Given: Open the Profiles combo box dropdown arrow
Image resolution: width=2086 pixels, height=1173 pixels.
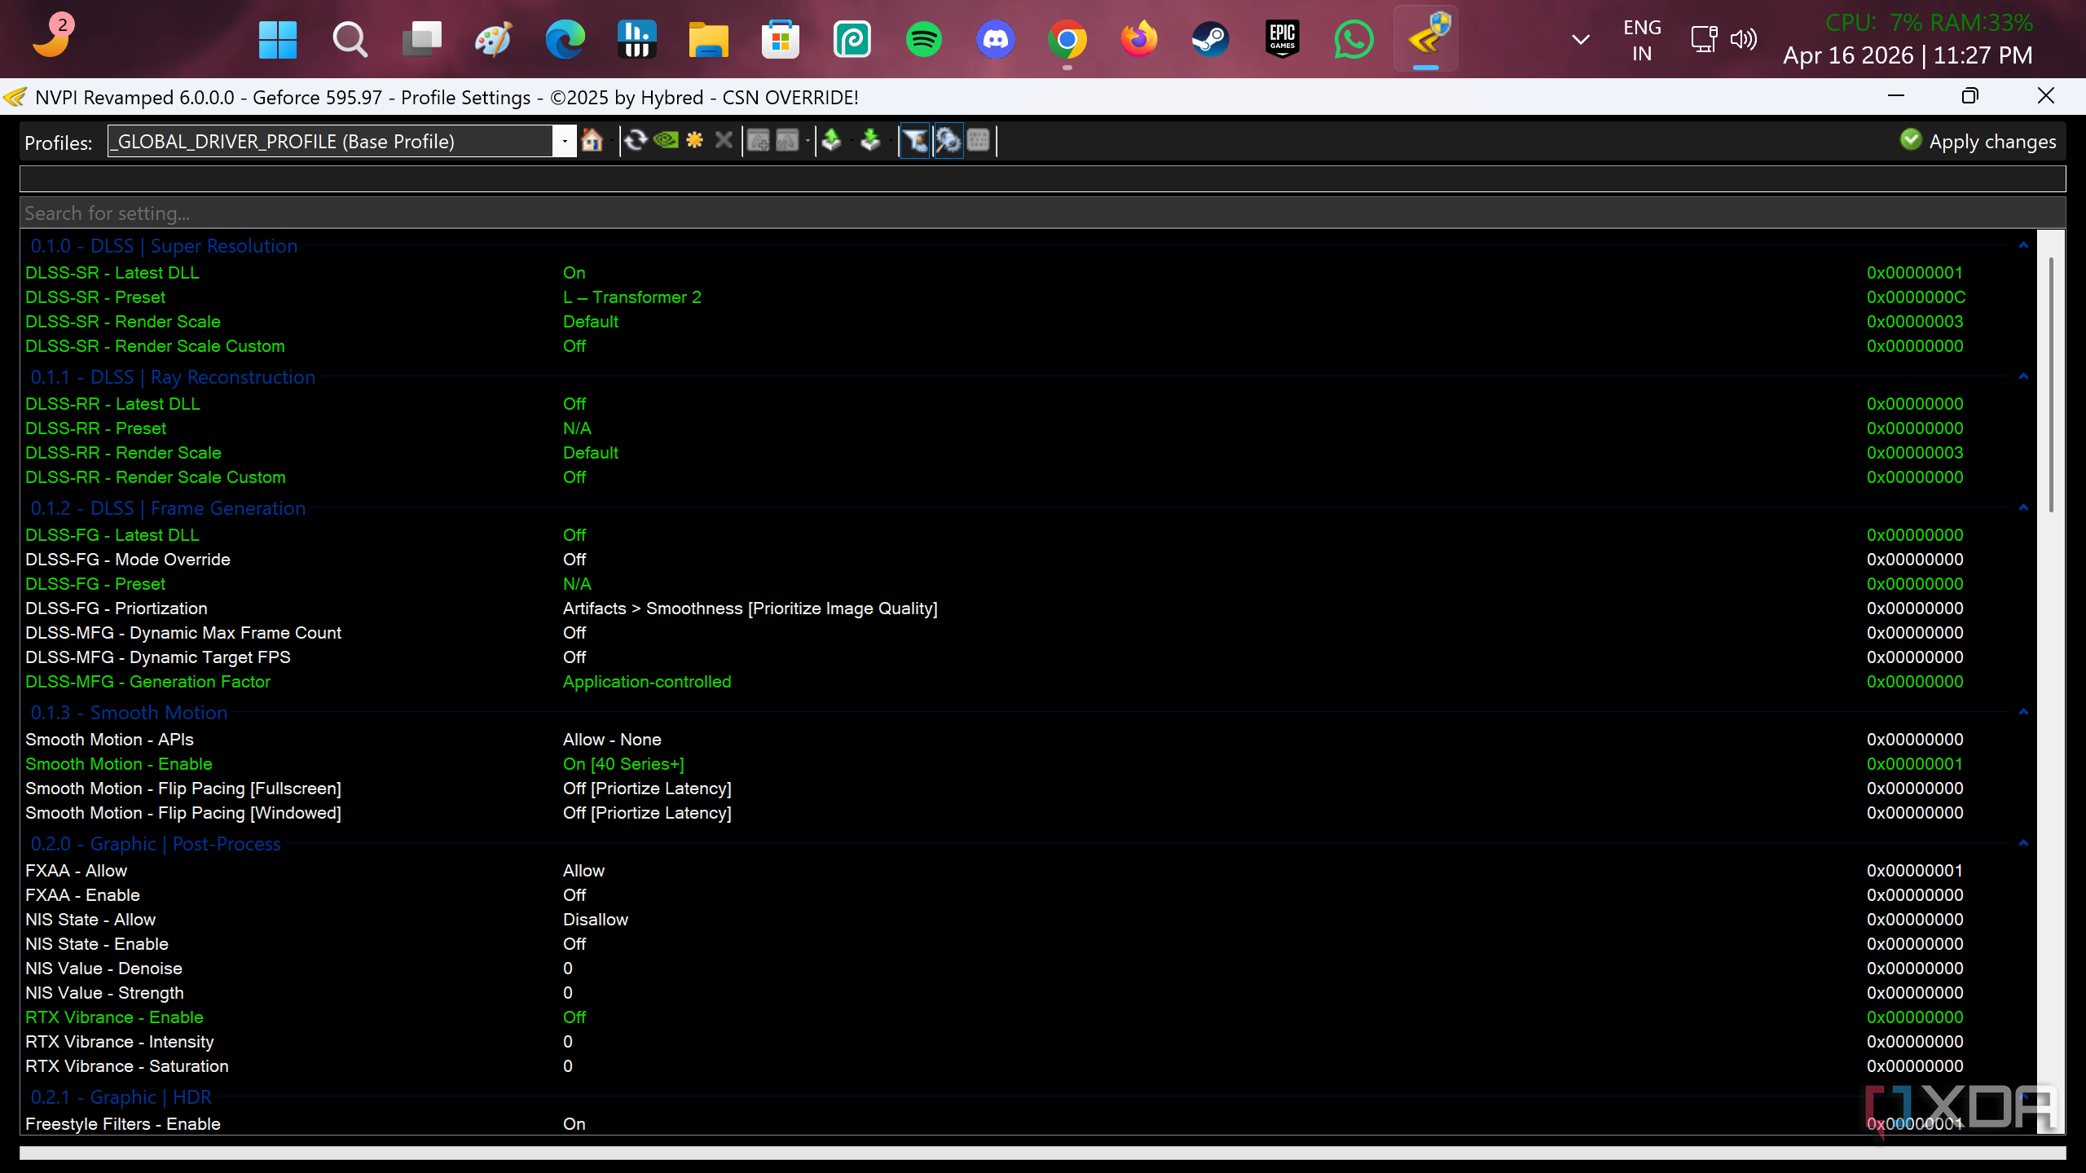Looking at the screenshot, I should [565, 141].
